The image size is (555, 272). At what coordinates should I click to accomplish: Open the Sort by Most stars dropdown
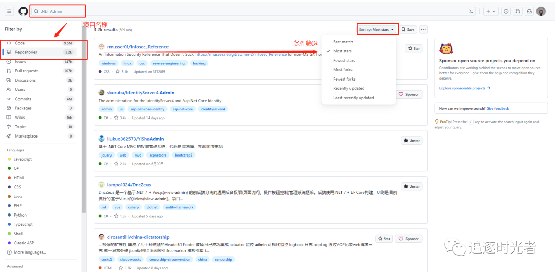point(377,30)
